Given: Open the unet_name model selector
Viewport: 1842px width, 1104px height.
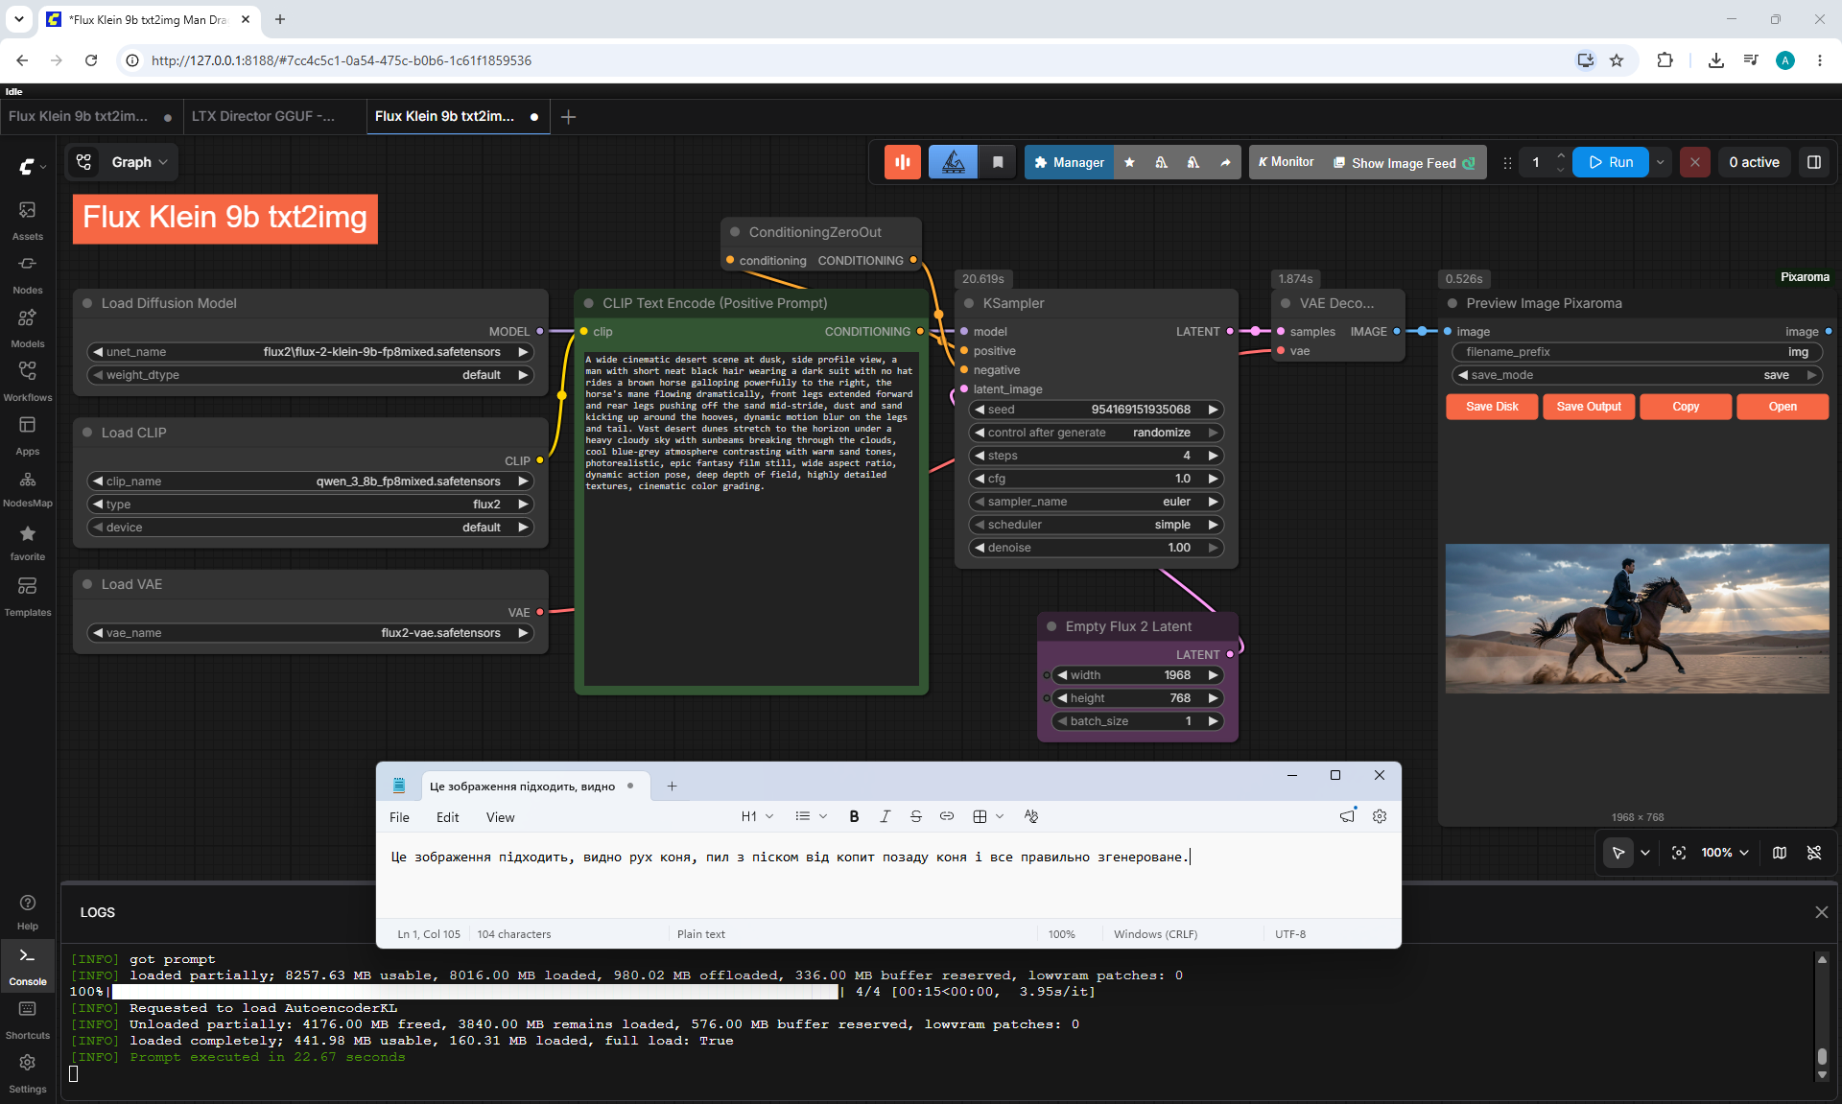Looking at the screenshot, I should pyautogui.click(x=310, y=352).
